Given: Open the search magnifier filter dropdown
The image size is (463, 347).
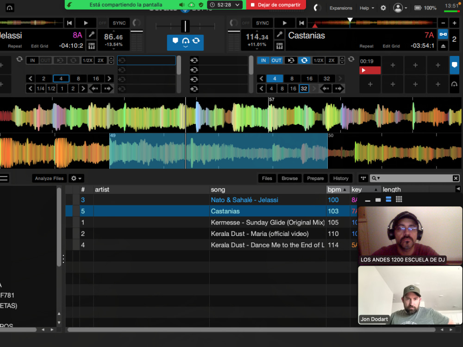Looking at the screenshot, I should coord(376,178).
